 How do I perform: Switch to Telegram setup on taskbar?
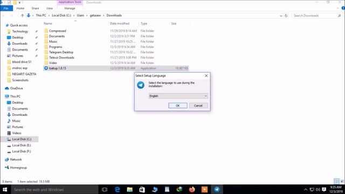click(217, 189)
